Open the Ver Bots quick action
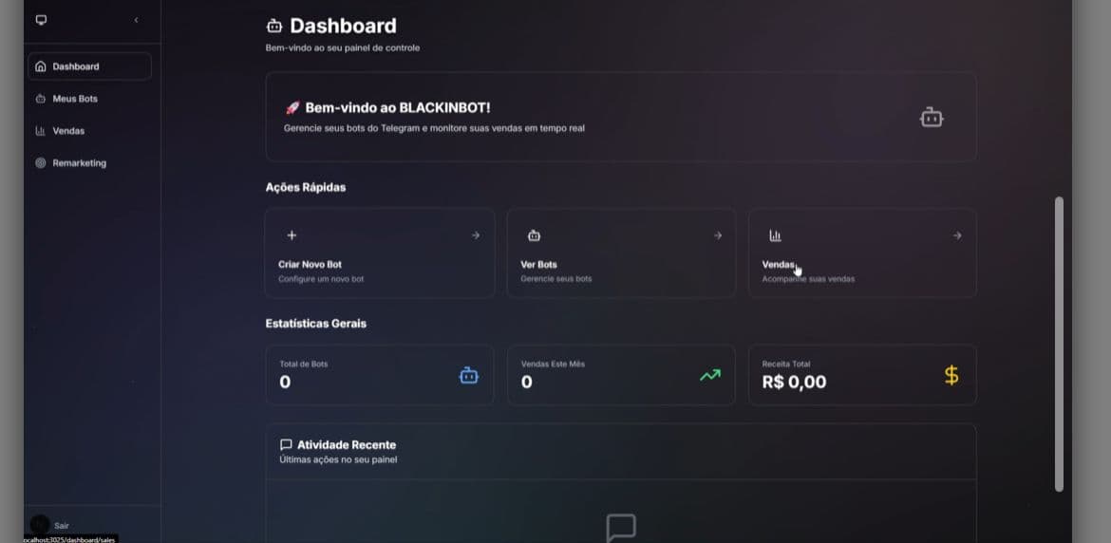This screenshot has height=543, width=1111. pos(621,253)
